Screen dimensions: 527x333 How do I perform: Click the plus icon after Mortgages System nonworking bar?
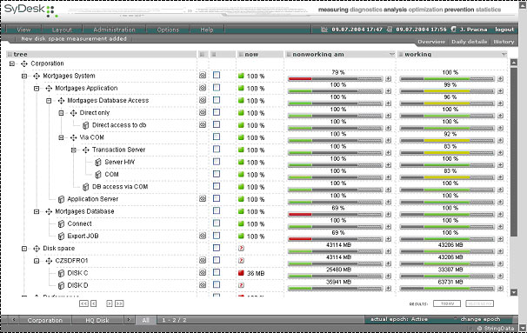click(388, 79)
